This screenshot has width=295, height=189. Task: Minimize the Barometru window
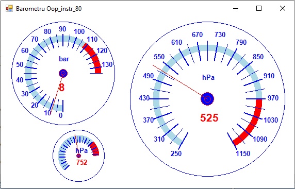click(236, 8)
